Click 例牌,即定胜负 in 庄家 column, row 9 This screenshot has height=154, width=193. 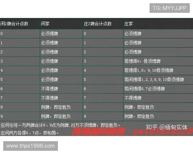point(139,116)
